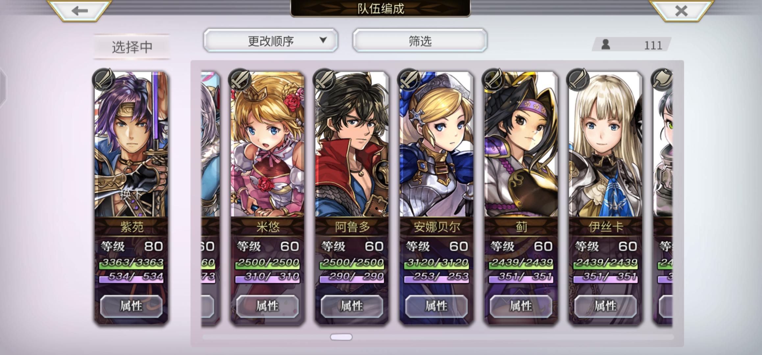Tap the sword icon on 安娜贝尔's card
This screenshot has height=355, width=762.
409,79
